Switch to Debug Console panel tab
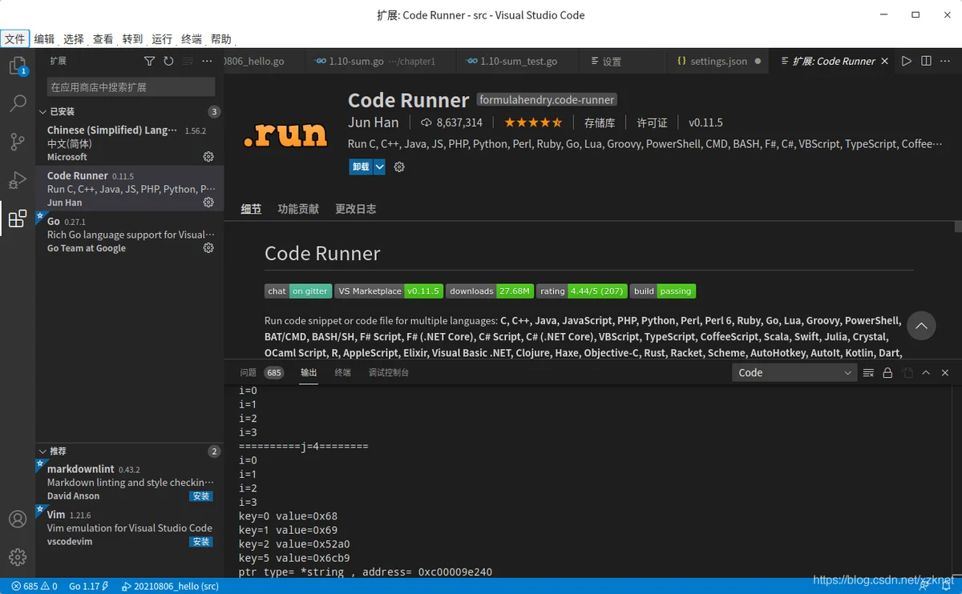The height and width of the screenshot is (594, 962). pos(389,372)
